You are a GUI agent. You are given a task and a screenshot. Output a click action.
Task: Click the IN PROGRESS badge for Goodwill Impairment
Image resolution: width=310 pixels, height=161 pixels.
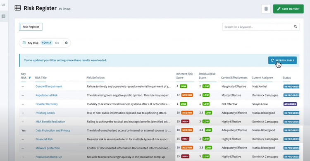point(291,87)
